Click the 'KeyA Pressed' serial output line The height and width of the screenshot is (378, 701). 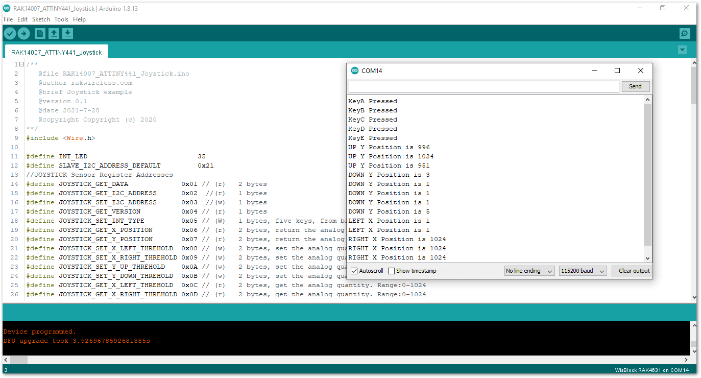pyautogui.click(x=373, y=101)
